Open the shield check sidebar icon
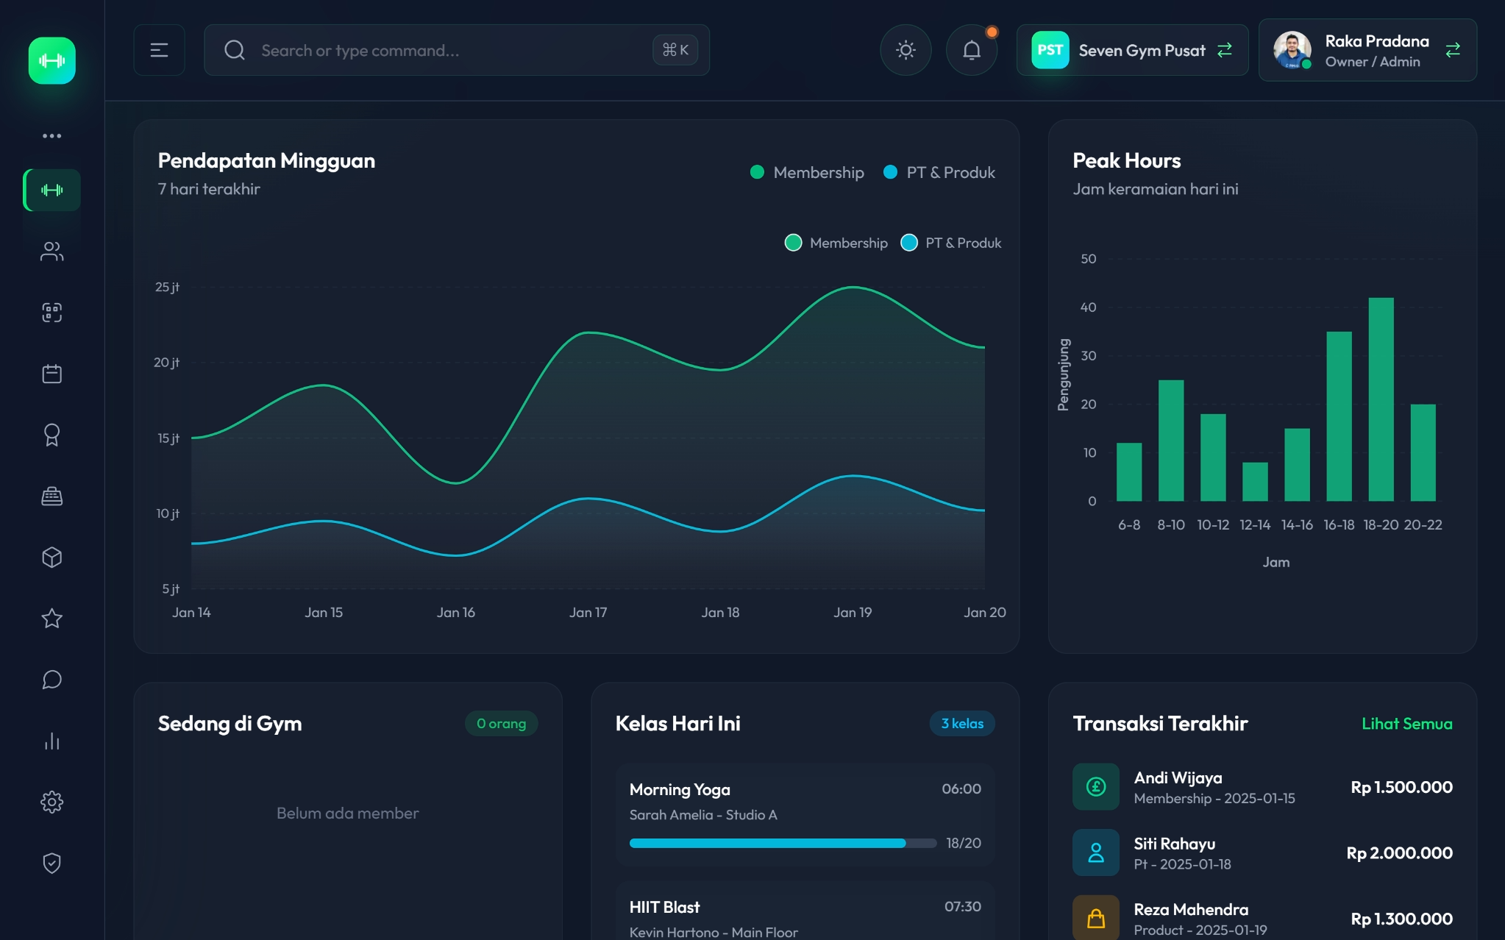1505x940 pixels. coord(51,863)
